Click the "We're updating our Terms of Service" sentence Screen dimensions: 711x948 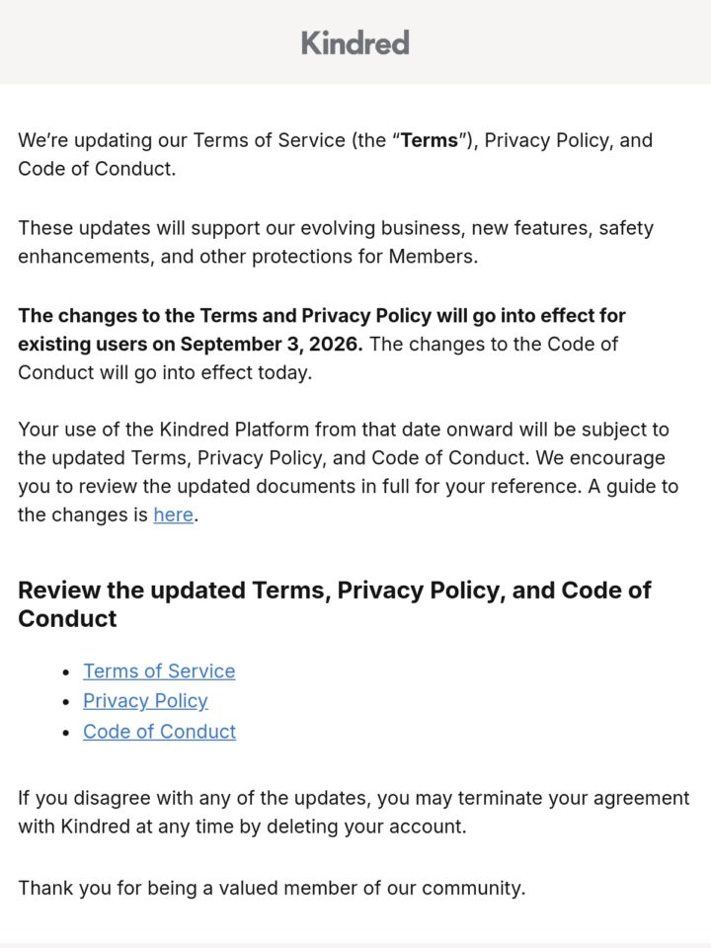[x=336, y=154]
